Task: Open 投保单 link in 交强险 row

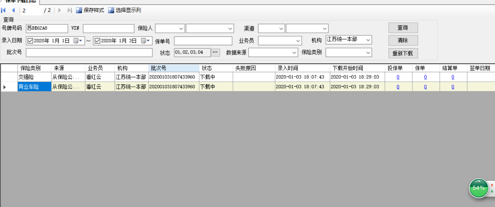Action: tap(398, 77)
